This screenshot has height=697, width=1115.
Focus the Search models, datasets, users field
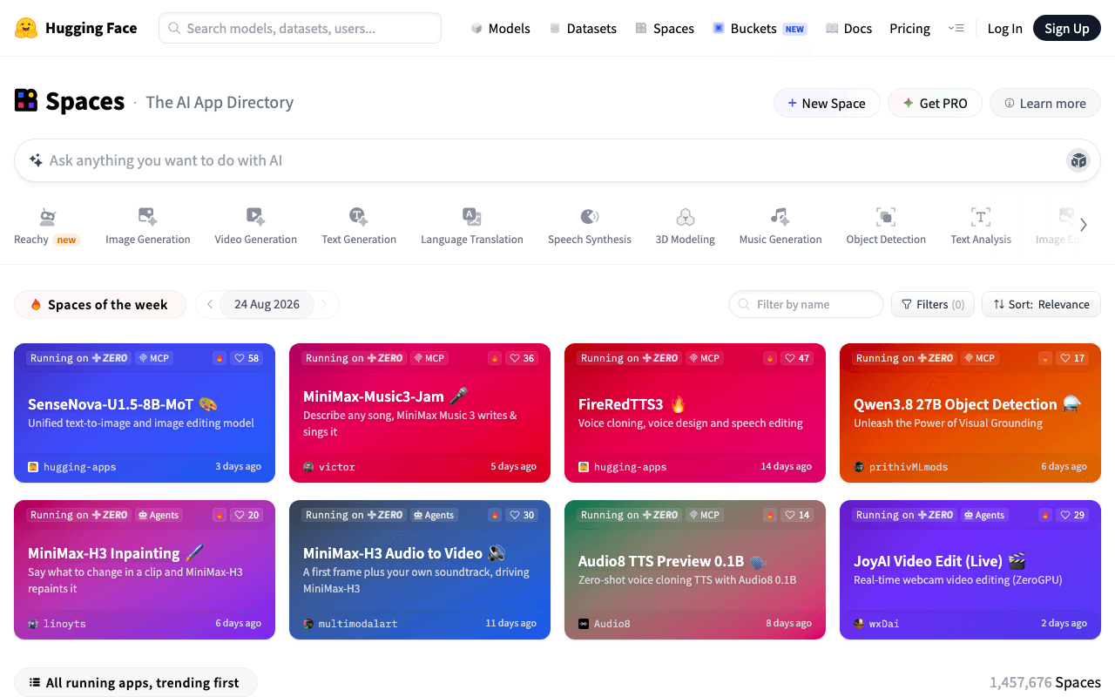tap(300, 28)
